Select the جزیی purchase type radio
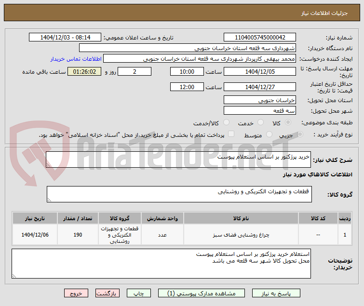Image resolution: width=364 pixels, height=306 pixels. tap(300, 134)
